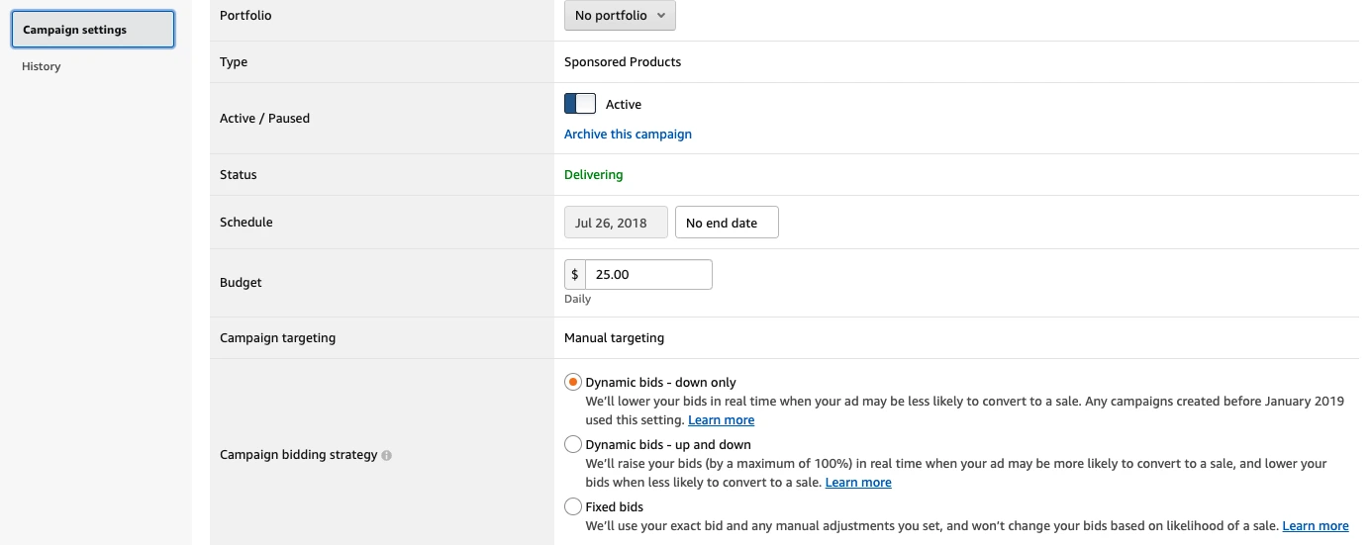This screenshot has width=1371, height=545.
Task: Open the No end date picker
Action: point(727,223)
